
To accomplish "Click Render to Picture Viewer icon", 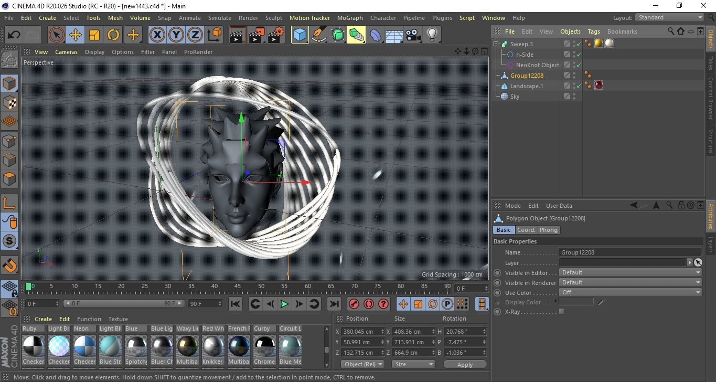I will [x=257, y=35].
